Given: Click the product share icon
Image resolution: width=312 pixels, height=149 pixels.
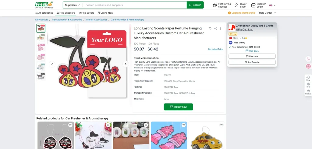Looking at the screenshot, I should pyautogui.click(x=215, y=29).
